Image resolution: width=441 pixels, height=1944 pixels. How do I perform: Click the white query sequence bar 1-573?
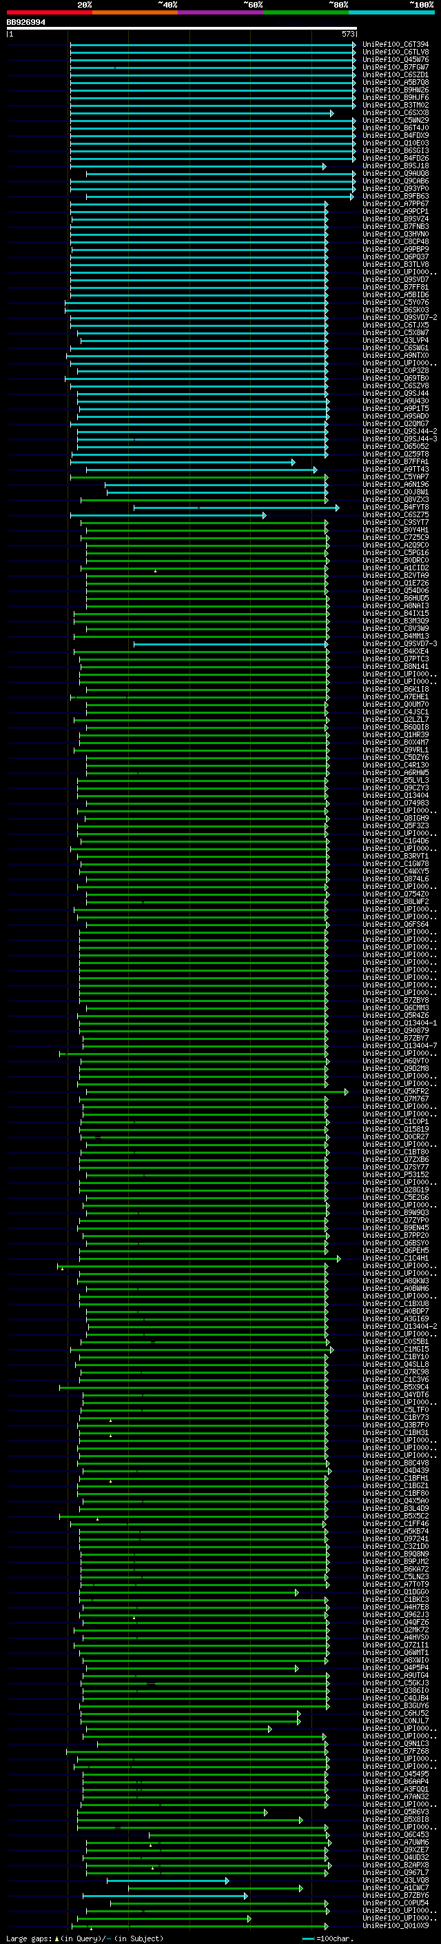point(182,29)
